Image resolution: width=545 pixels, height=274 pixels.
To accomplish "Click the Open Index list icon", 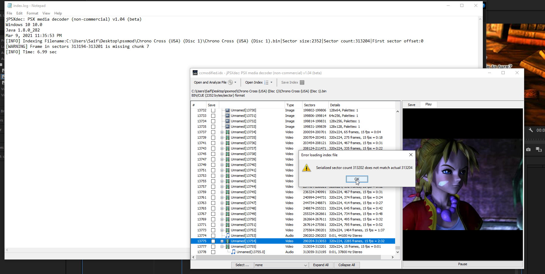I will coord(266,82).
